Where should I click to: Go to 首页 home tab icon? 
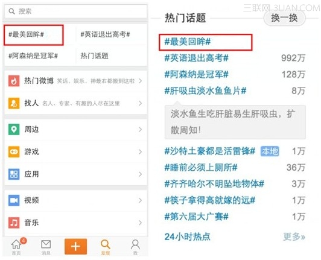pos(16,244)
